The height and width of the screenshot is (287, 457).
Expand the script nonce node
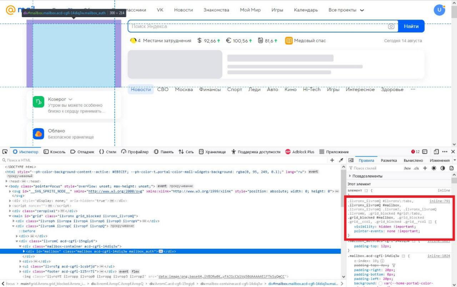tap(10, 206)
